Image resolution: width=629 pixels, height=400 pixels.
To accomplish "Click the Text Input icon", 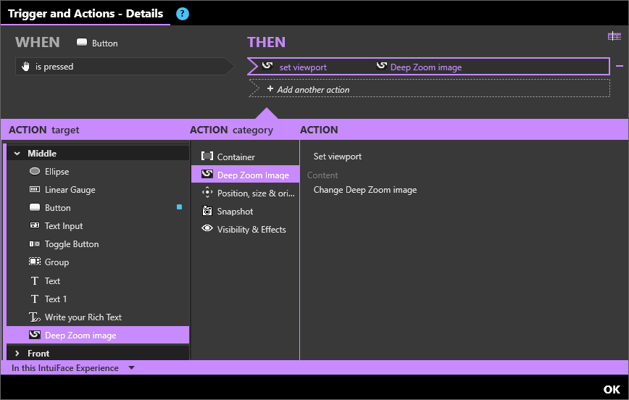I will (35, 225).
